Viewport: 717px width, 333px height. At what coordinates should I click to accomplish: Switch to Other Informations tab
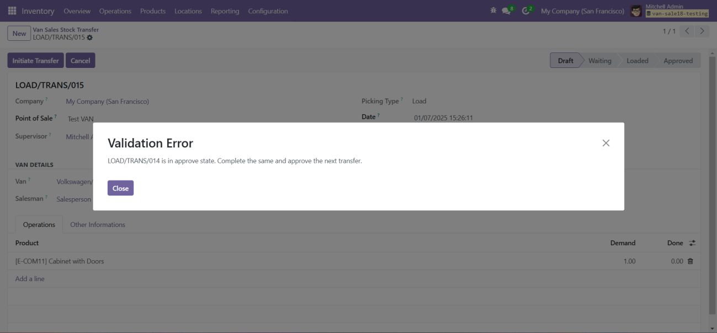pyautogui.click(x=98, y=225)
